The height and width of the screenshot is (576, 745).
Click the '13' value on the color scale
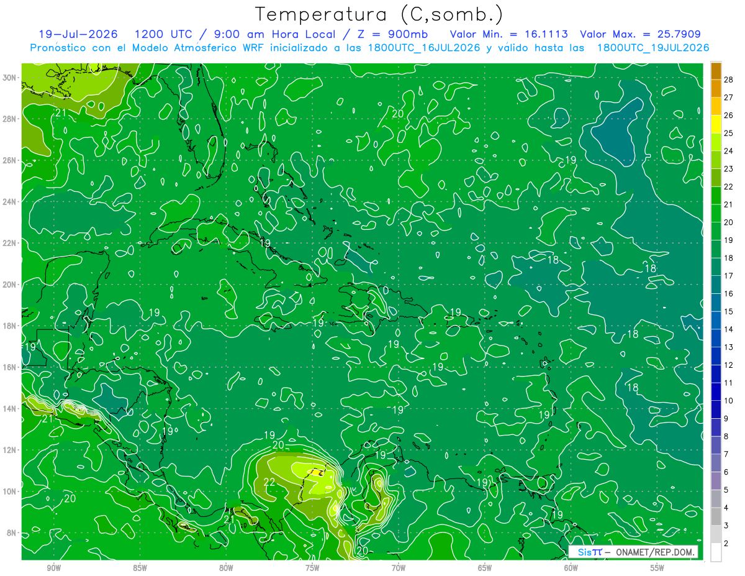click(x=729, y=347)
